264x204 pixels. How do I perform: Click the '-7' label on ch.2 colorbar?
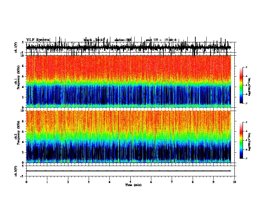coord(246,159)
